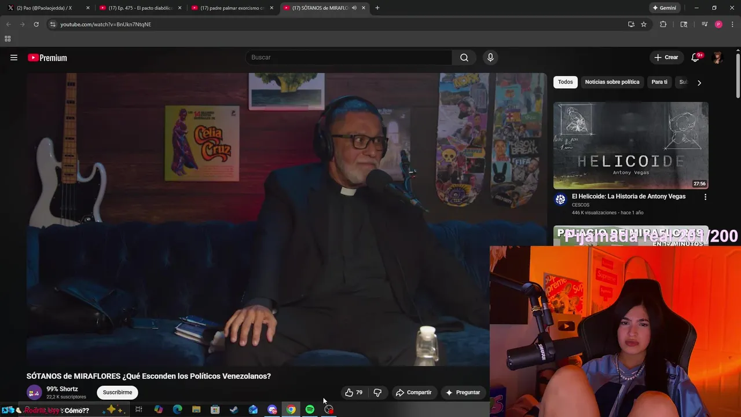Like the video with 79 likes
Screen dimensions: 741x417
click(x=354, y=392)
